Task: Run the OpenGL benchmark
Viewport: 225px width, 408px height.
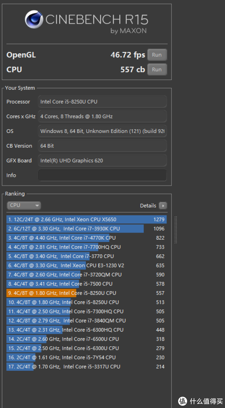Action: [x=157, y=55]
